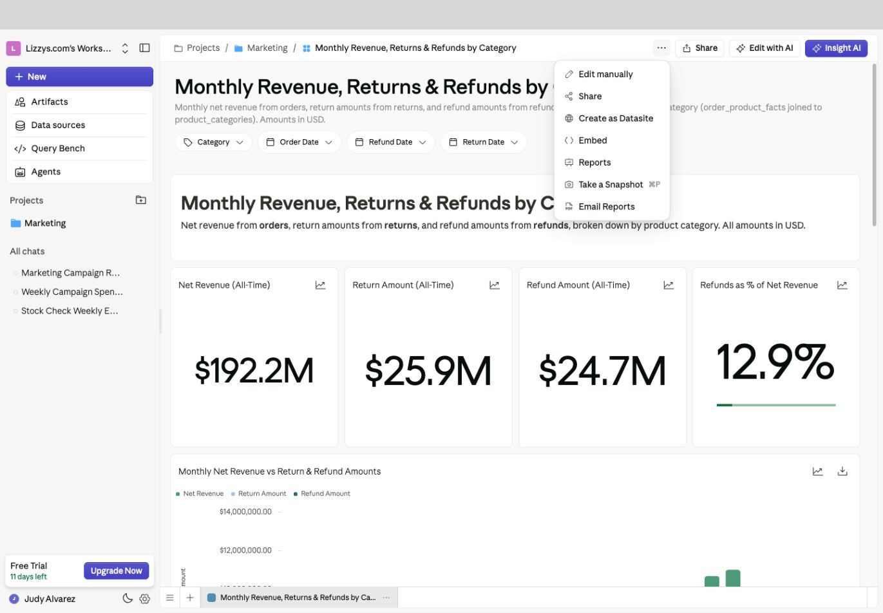This screenshot has height=613, width=883.
Task: Select Edit manually from the menu
Action: pos(612,74)
